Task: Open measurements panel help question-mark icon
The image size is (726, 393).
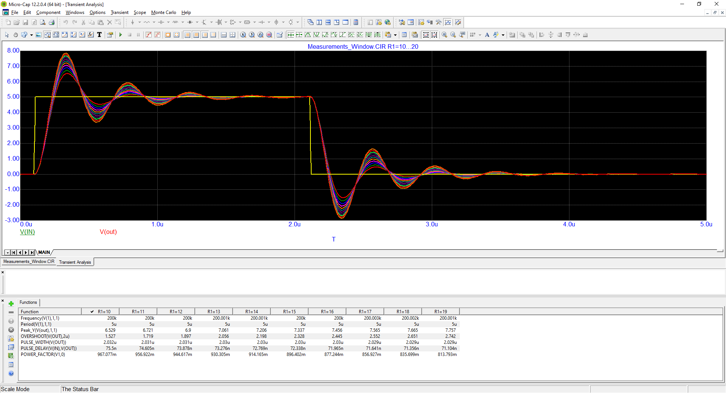Action: coord(11,373)
